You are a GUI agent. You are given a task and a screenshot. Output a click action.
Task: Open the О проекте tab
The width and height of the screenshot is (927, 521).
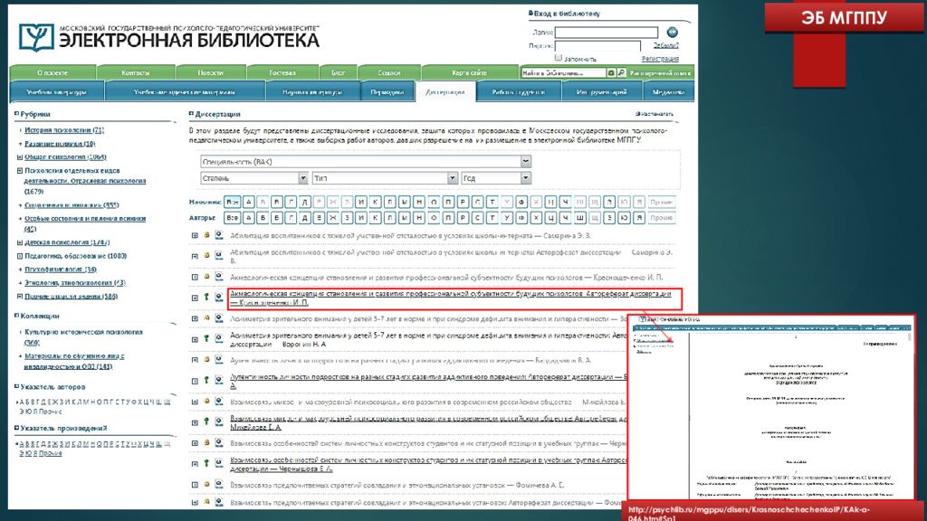pos(53,72)
